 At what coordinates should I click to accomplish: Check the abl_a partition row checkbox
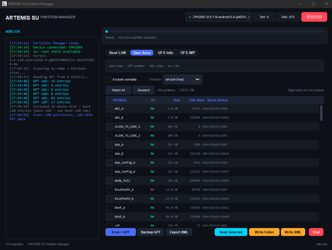(109, 109)
